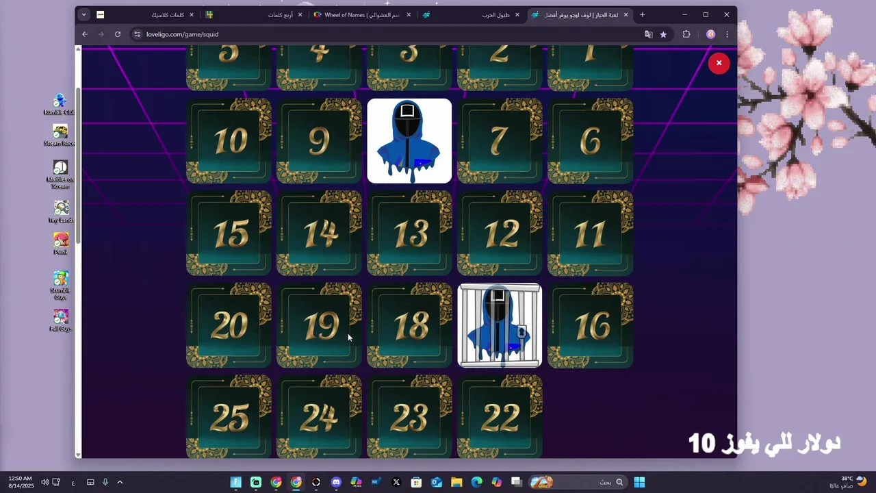Close the Wheel of Names tab
Screen dimensions: 876x493
point(409,14)
